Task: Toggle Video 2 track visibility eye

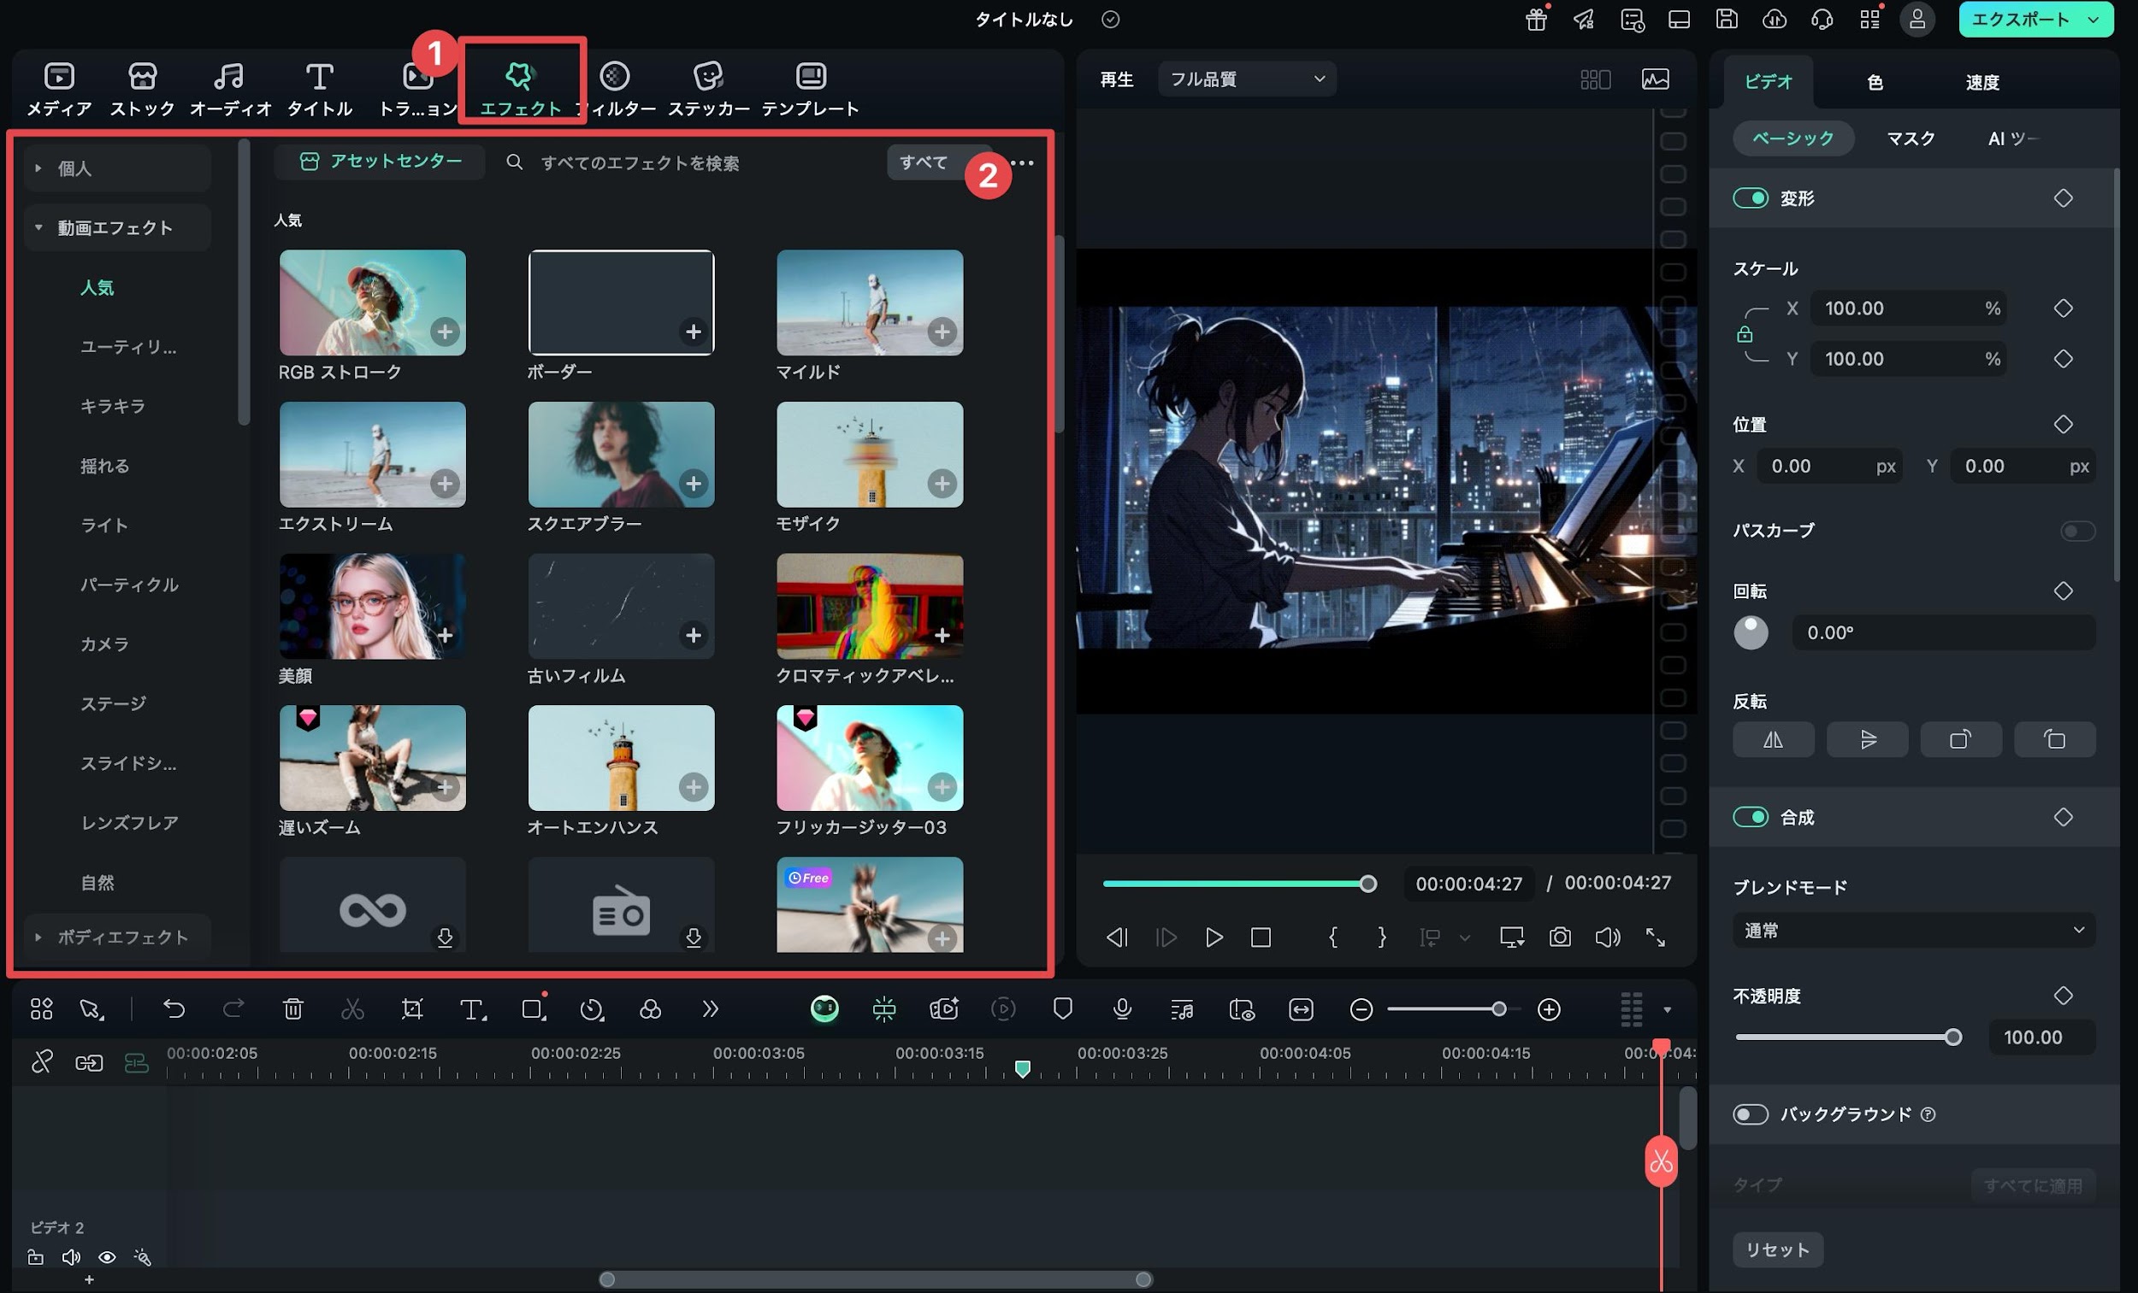Action: tap(108, 1256)
